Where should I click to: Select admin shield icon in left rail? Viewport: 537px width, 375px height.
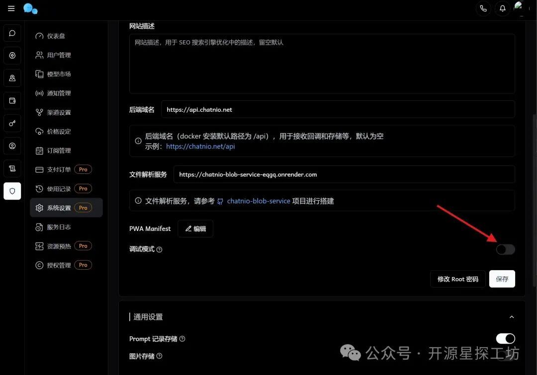point(12,191)
